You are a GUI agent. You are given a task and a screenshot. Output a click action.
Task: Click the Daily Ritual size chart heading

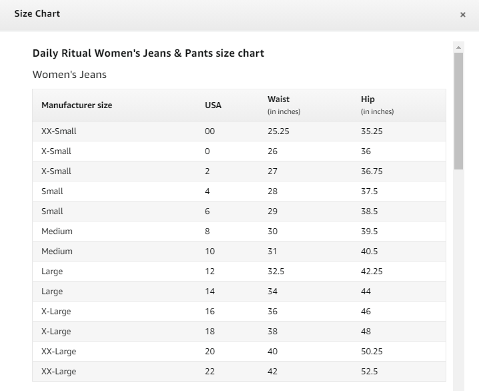(148, 53)
